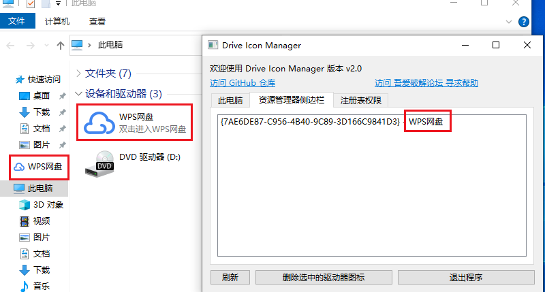Expand the 文件夹 (7) group
Screen dimensions: 545x292
79,73
